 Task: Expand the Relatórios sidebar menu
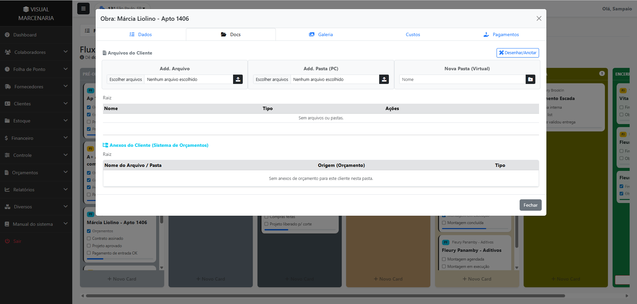pos(66,189)
